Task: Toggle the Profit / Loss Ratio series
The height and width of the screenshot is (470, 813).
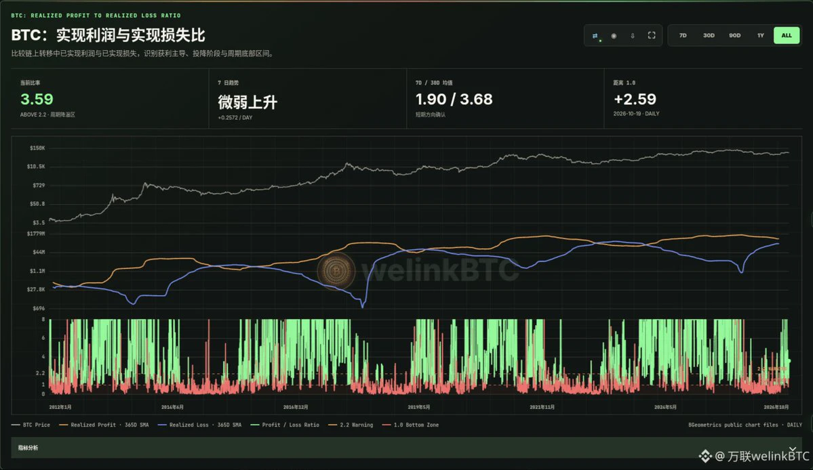Action: pos(285,425)
